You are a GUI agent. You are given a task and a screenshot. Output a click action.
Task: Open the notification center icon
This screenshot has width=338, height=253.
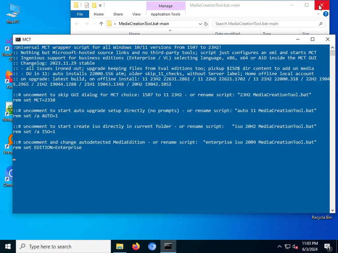(327, 246)
